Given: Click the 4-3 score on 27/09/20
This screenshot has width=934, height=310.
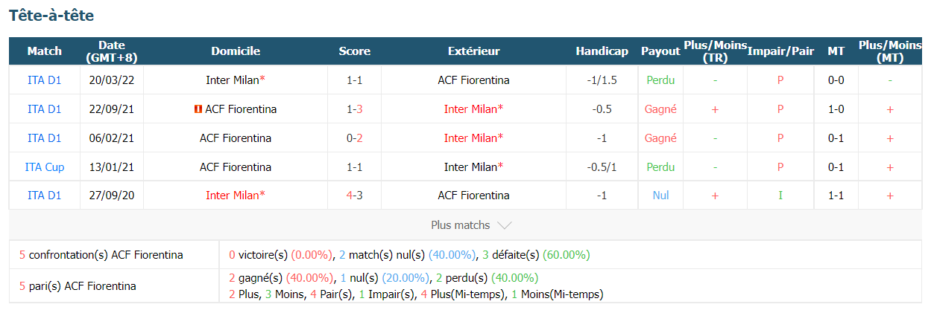Looking at the screenshot, I should point(355,196).
